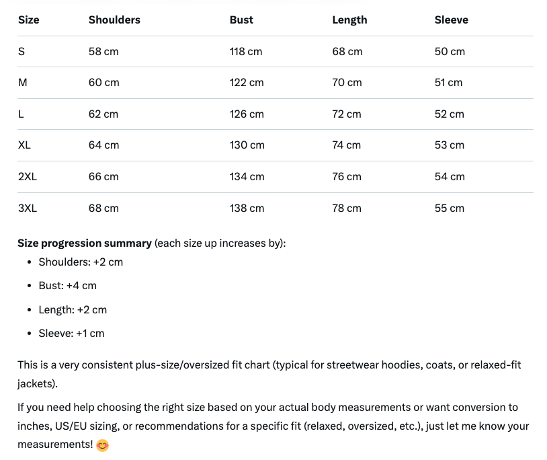This screenshot has width=547, height=460.
Task: Click the Size column header
Action: [28, 20]
